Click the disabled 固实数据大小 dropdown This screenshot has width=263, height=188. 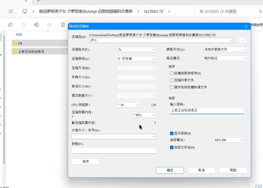coord(136,96)
